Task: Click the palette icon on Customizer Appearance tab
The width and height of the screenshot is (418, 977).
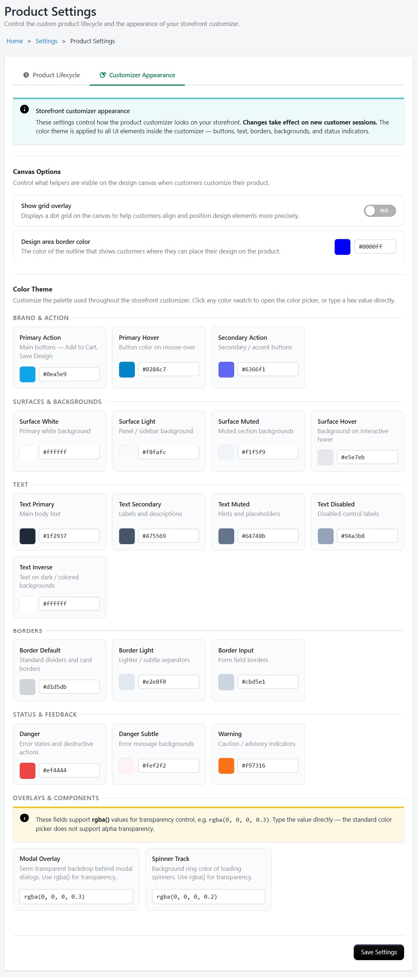Action: (x=103, y=75)
